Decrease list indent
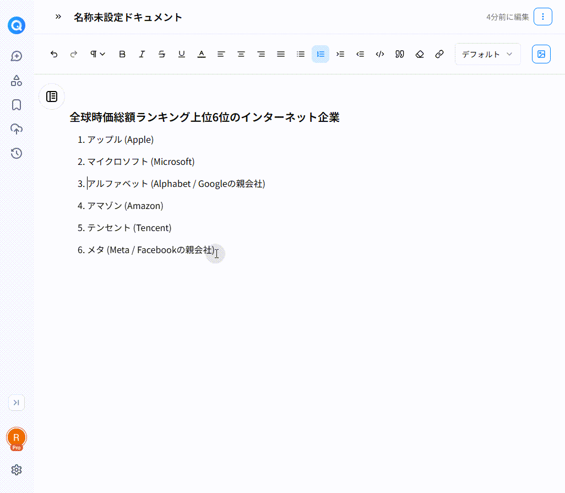This screenshot has width=565, height=493. 360,54
